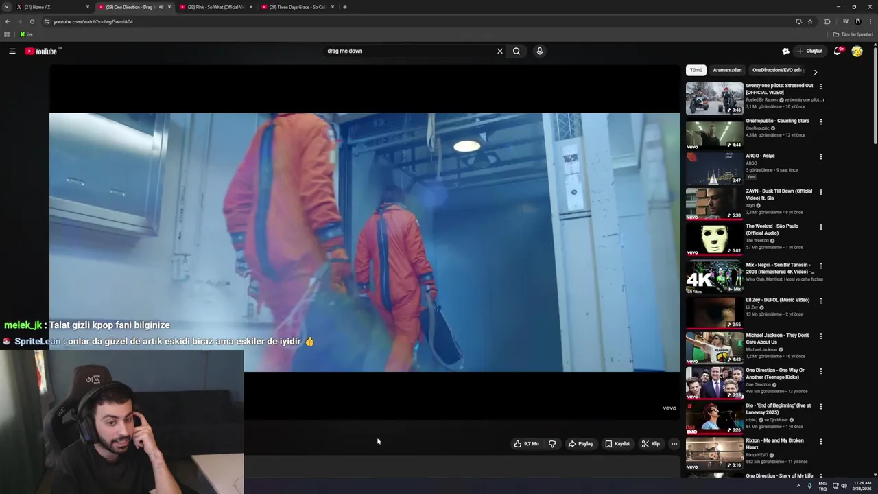
Task: Open taskbar volume icon
Action: tap(844, 486)
